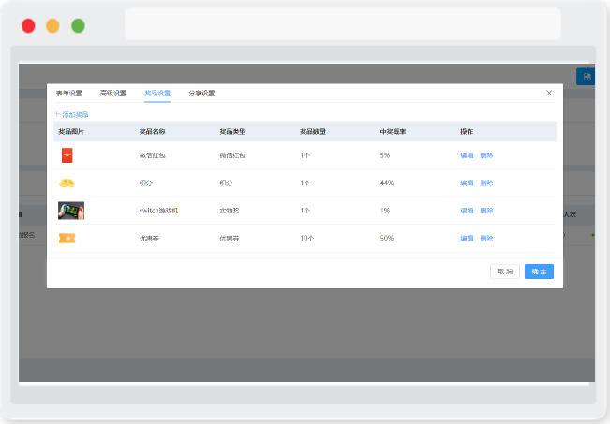Click the blue grid icon behind dialog
This screenshot has width=610, height=424.
coord(586,77)
